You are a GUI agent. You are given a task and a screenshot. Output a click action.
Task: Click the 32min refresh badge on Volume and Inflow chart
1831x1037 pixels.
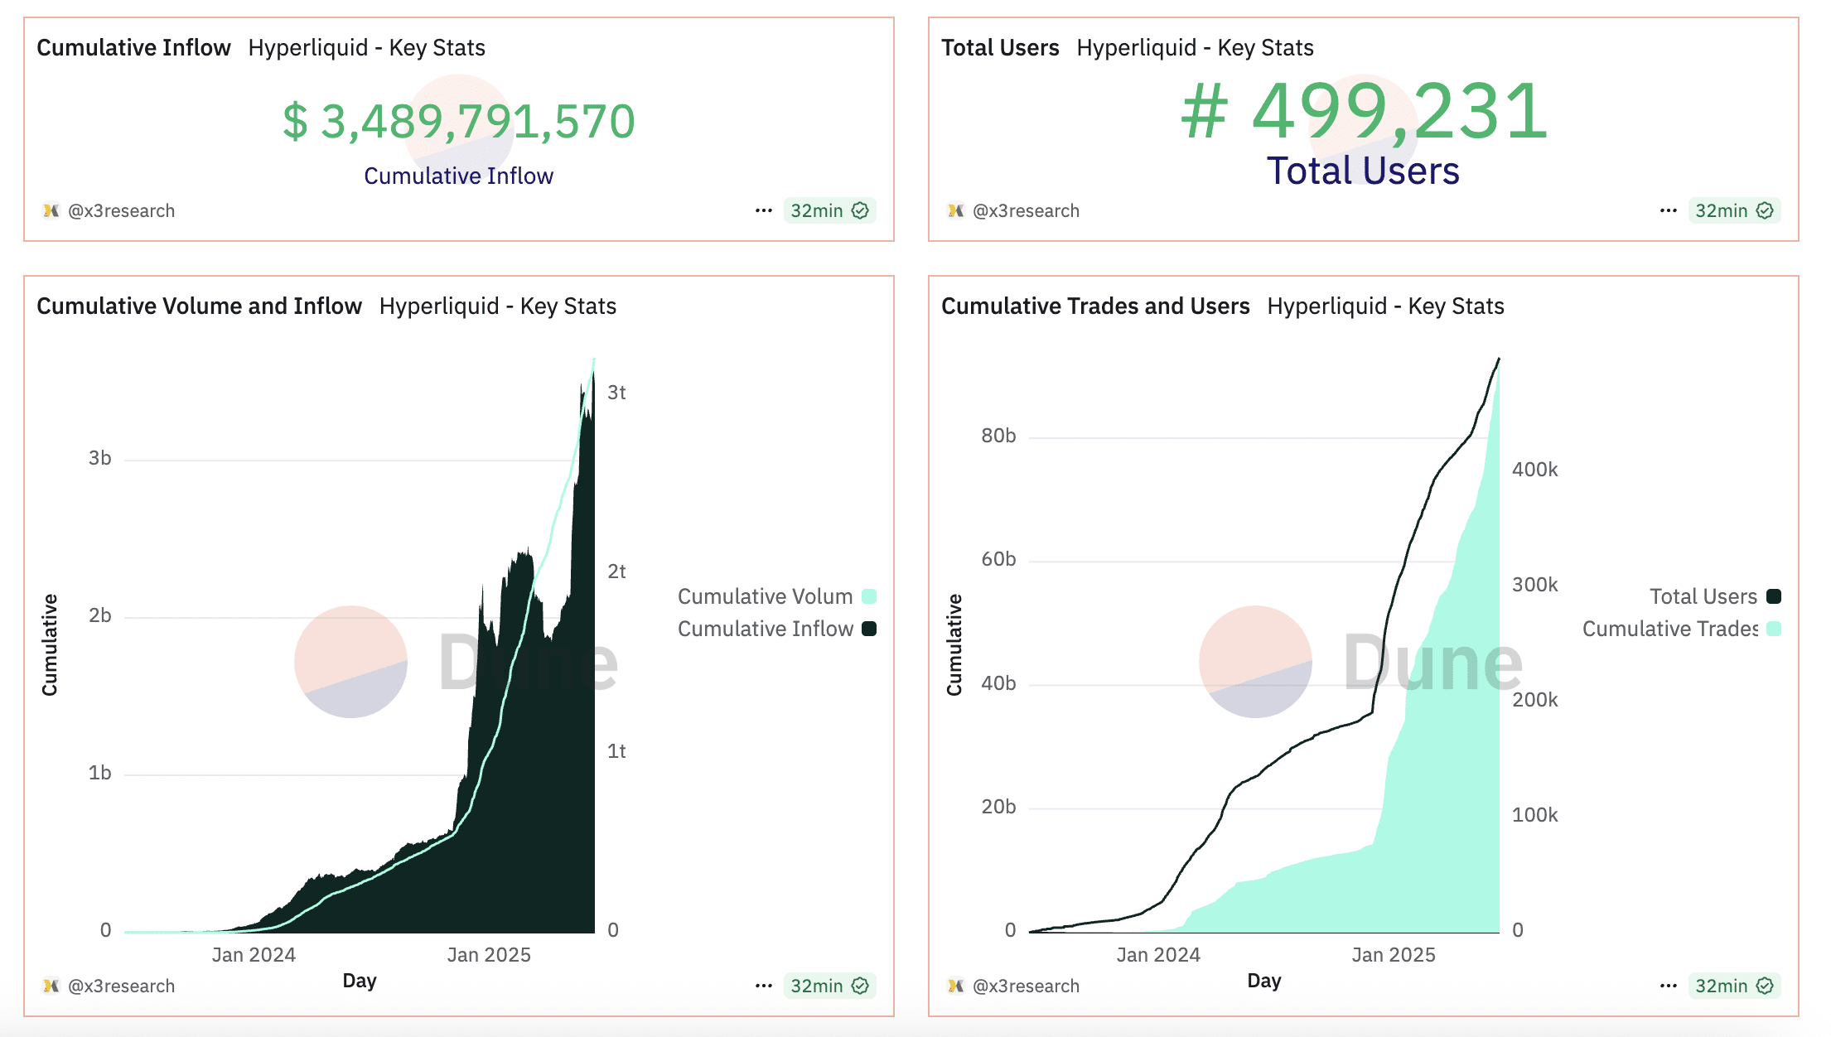pyautogui.click(x=829, y=986)
